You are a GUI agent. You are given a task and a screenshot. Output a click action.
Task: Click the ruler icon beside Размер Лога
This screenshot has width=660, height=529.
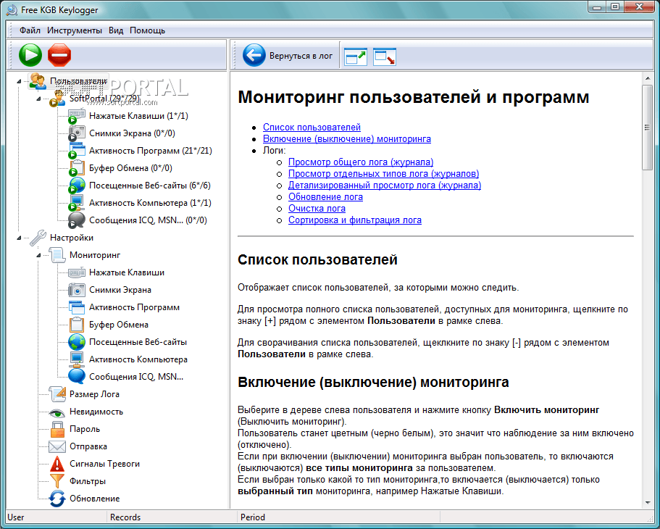coord(57,394)
